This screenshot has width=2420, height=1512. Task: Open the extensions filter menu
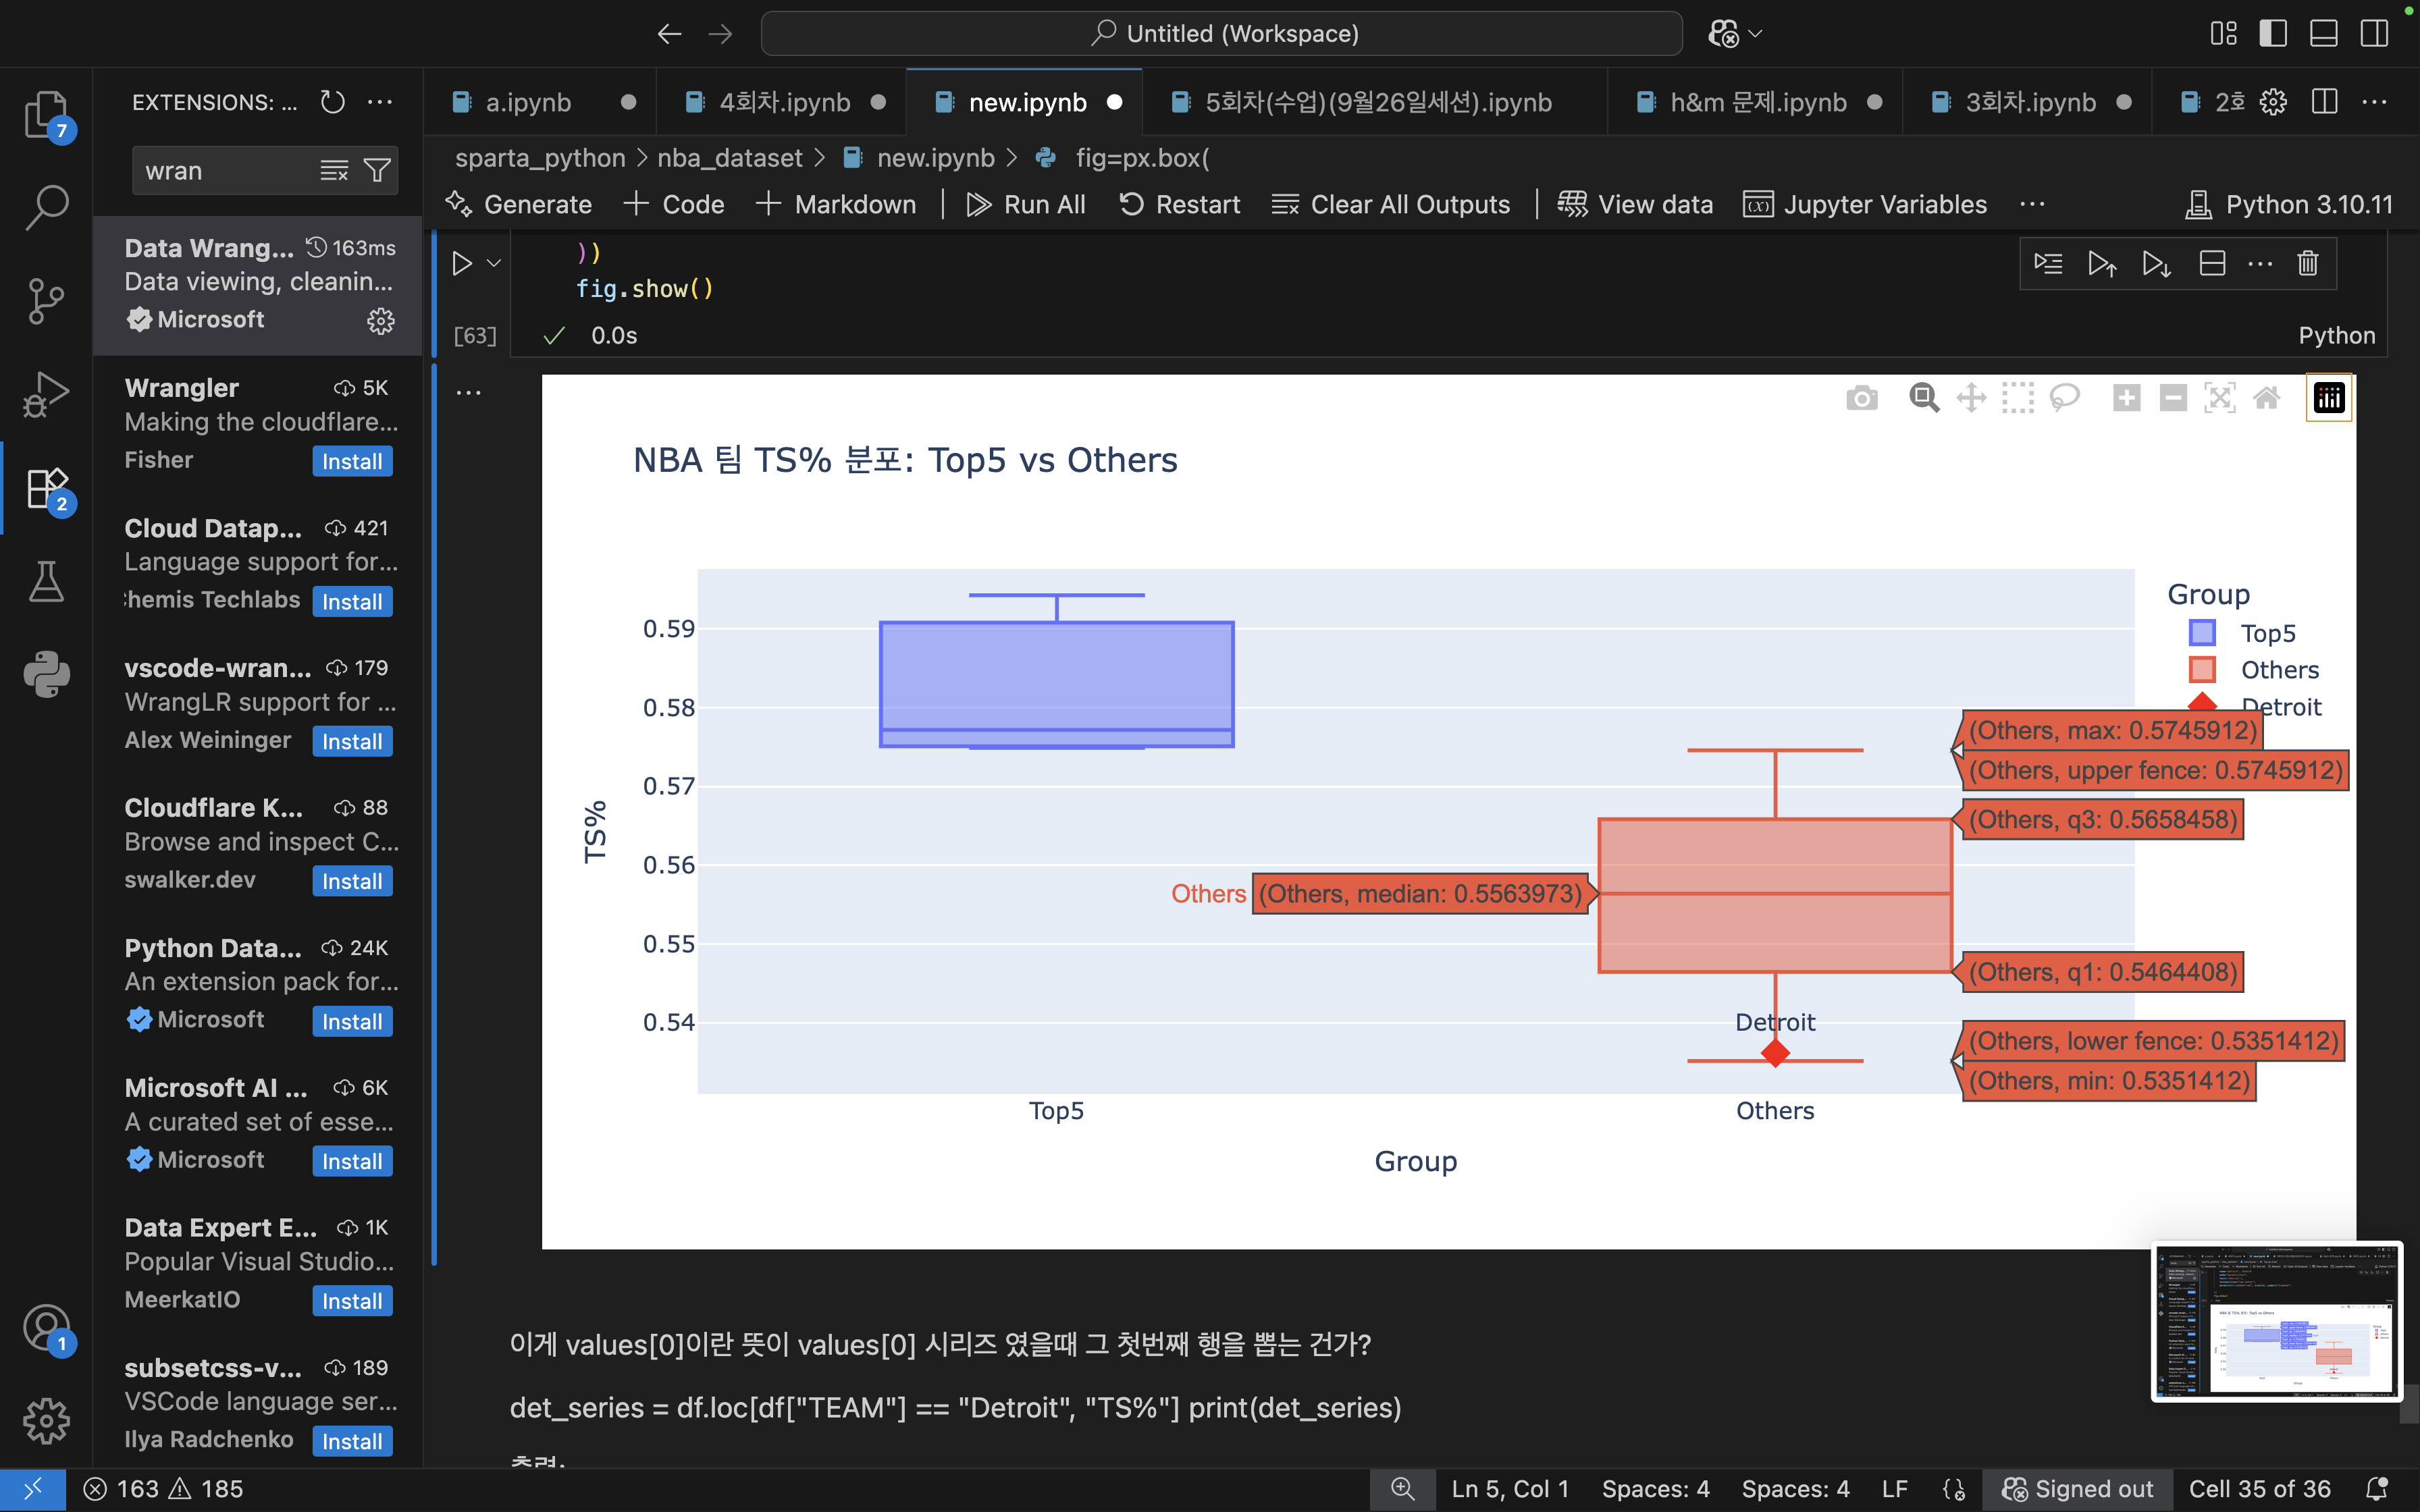pos(377,171)
